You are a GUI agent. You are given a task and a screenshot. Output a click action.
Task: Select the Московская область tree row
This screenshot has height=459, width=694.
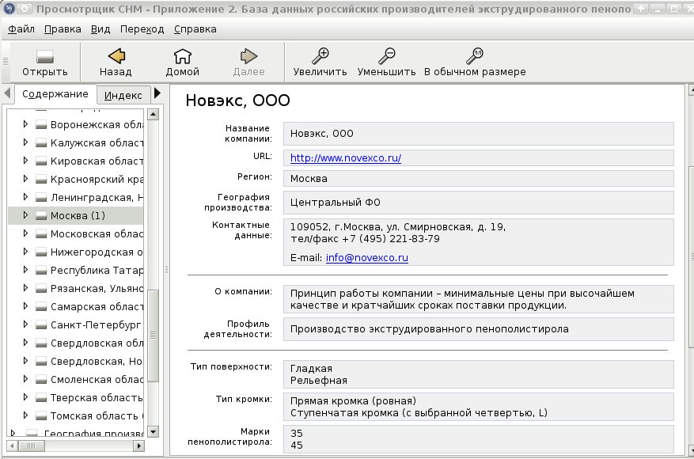76,233
